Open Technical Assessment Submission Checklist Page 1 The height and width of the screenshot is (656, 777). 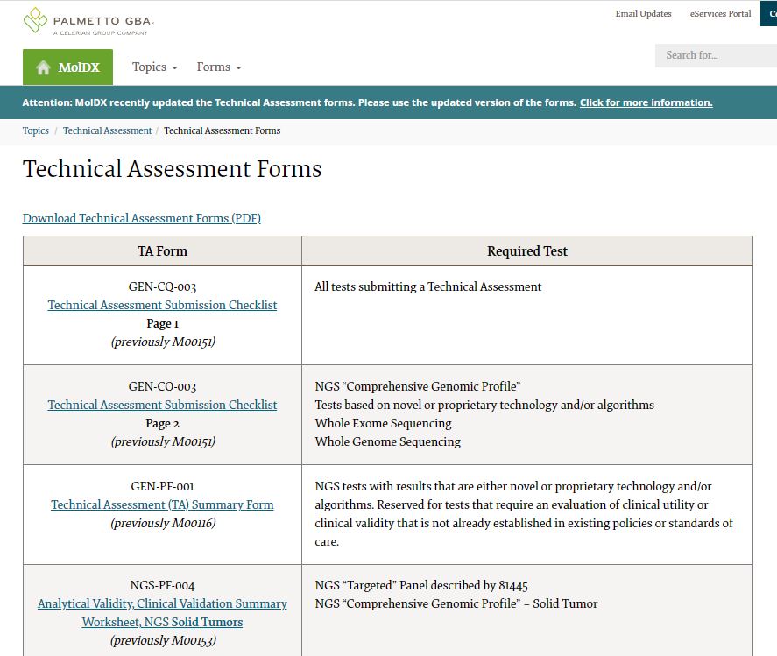(x=162, y=305)
